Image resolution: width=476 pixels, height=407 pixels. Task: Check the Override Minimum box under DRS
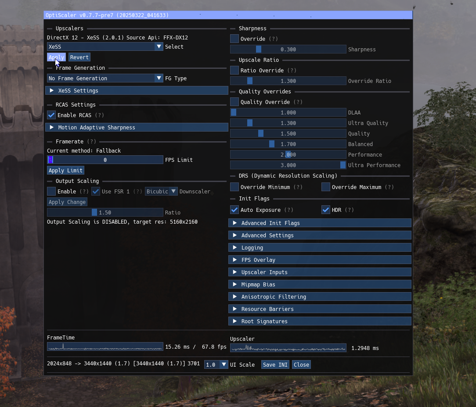click(234, 187)
